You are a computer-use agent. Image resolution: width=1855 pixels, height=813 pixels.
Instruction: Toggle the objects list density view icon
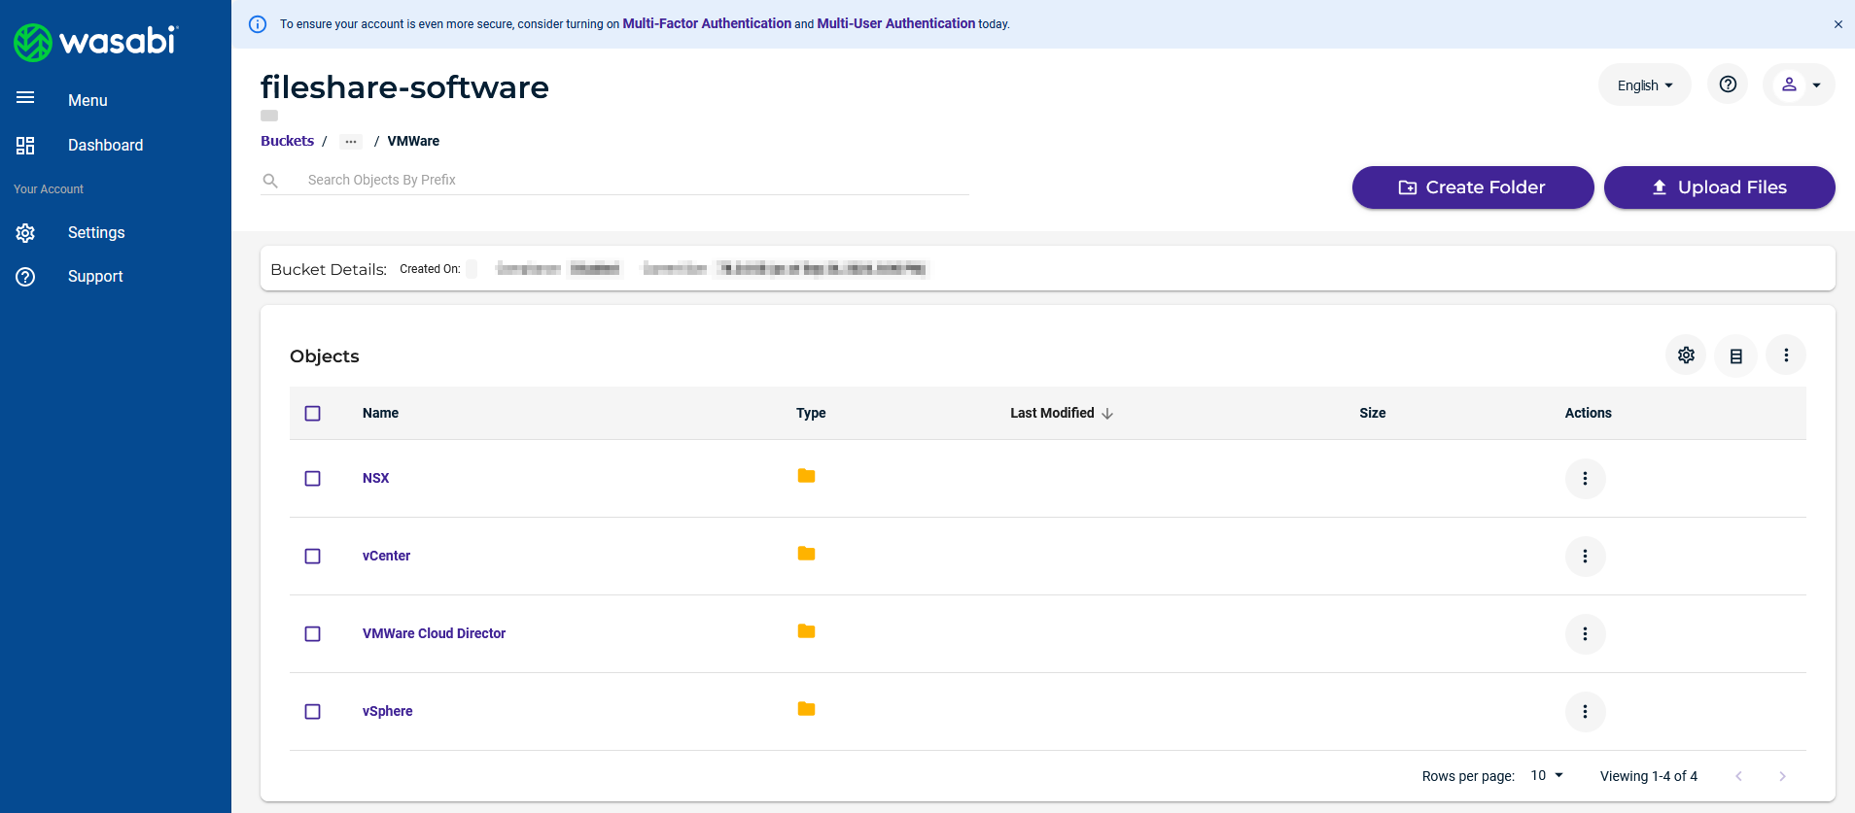coord(1735,356)
